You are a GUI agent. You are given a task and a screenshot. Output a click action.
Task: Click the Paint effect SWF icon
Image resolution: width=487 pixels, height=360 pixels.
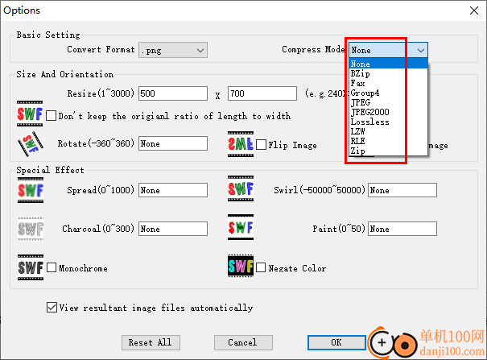(x=241, y=227)
